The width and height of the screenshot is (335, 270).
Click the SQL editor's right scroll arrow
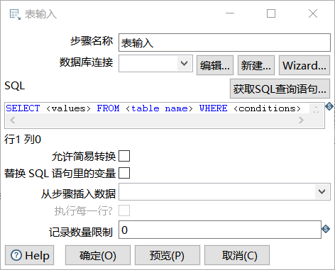click(x=301, y=120)
